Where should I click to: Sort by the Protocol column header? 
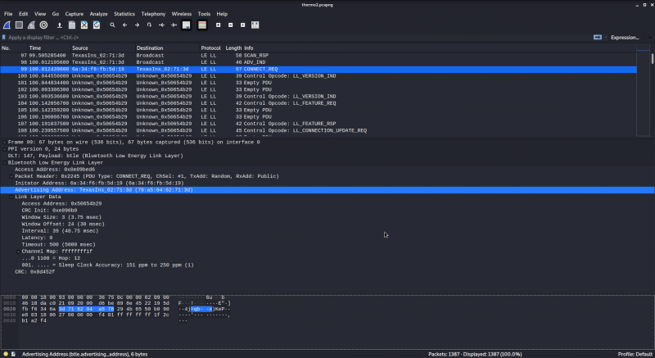coord(212,48)
